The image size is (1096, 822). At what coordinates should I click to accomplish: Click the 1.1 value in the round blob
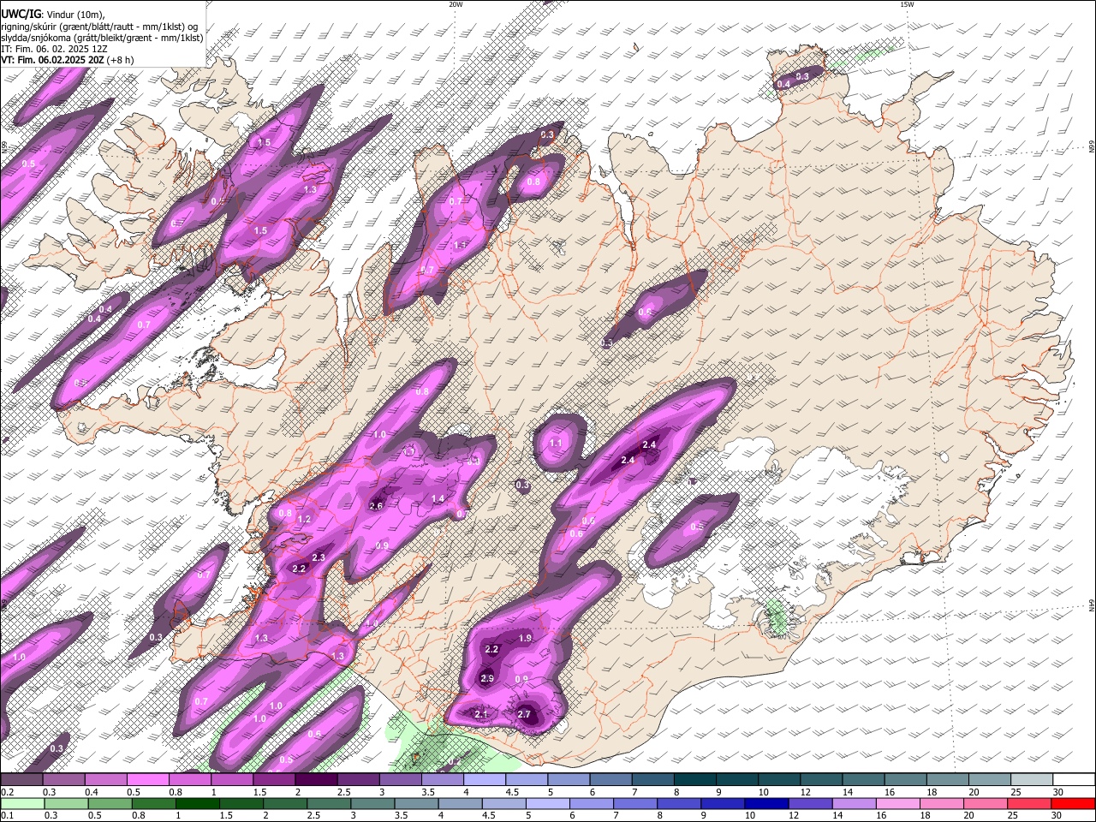[x=556, y=444]
